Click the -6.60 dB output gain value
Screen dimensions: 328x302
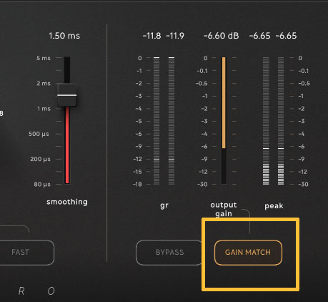pyautogui.click(x=222, y=36)
